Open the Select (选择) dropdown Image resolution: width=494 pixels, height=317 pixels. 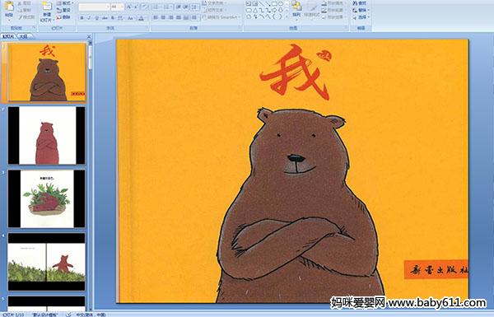point(361,17)
